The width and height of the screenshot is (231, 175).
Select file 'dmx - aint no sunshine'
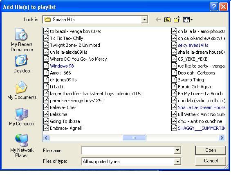tap(197, 121)
